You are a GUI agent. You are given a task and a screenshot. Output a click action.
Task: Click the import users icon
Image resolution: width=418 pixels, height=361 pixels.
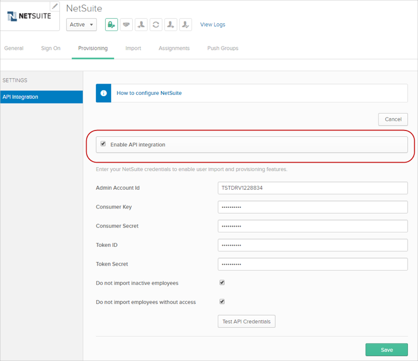coord(141,25)
